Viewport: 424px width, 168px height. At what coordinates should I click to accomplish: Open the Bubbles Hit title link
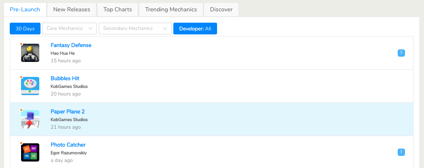[65, 78]
